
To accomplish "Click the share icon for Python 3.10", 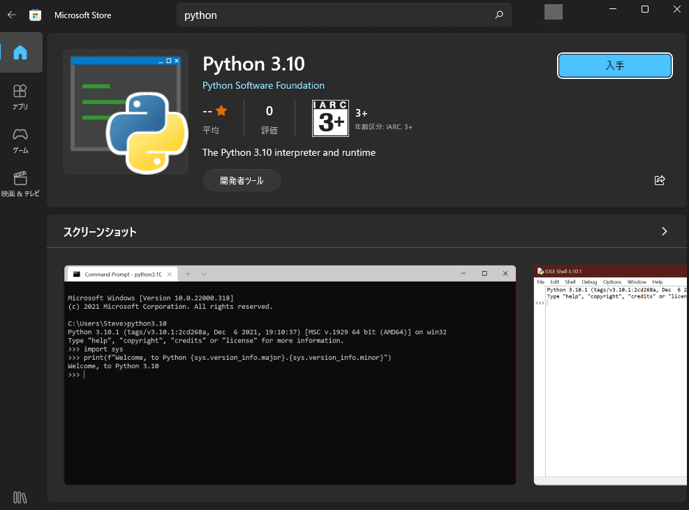I will [x=660, y=180].
